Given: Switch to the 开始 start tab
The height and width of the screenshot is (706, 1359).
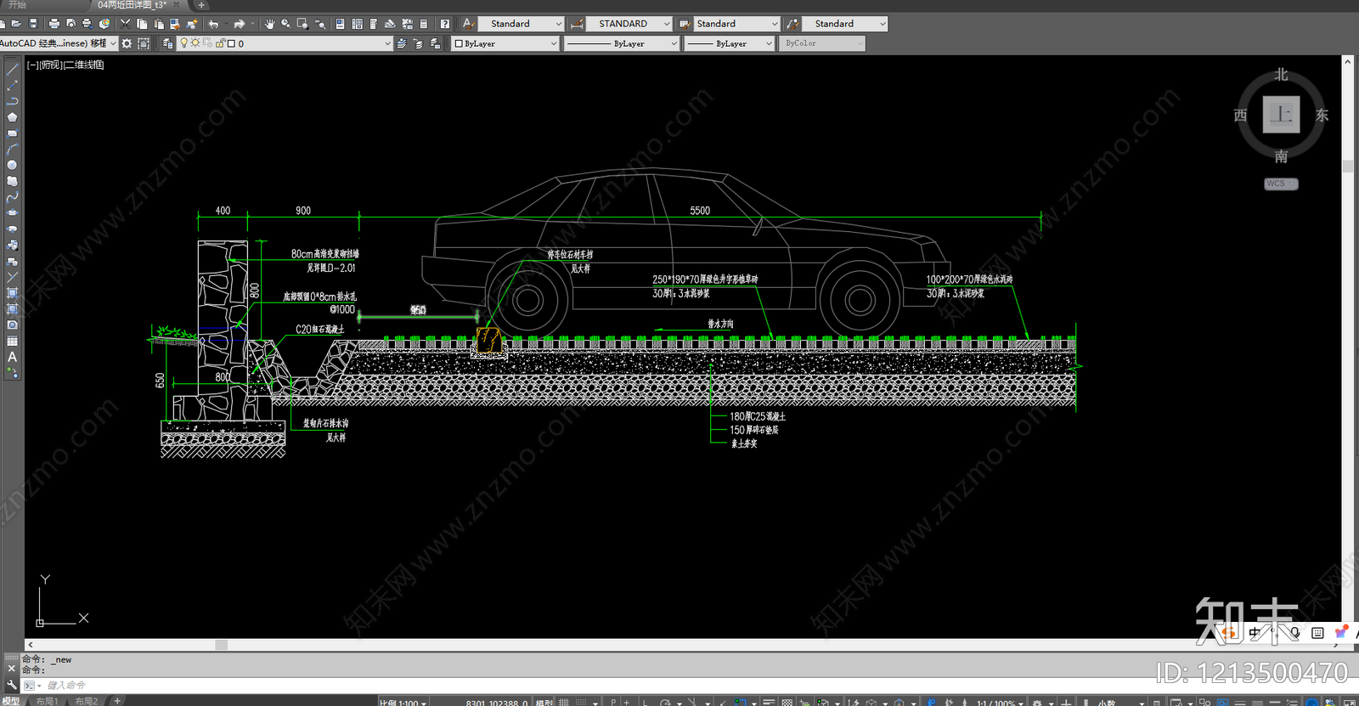Looking at the screenshot, I should point(17,5).
